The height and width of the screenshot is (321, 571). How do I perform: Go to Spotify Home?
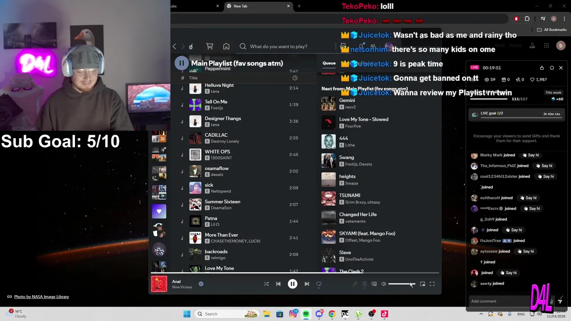226,46
